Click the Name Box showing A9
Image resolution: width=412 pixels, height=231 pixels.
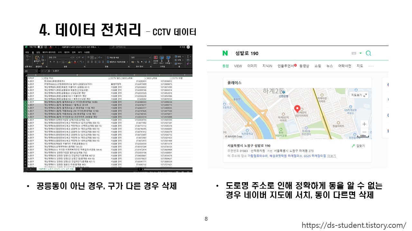pyautogui.click(x=31, y=71)
